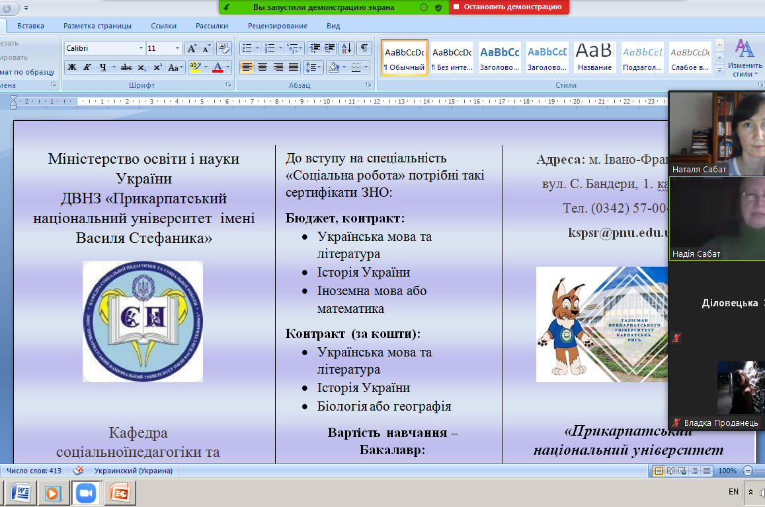Click the Clear Formatting eraser icon
Screen dimensions: 765x507
pyautogui.click(x=223, y=48)
